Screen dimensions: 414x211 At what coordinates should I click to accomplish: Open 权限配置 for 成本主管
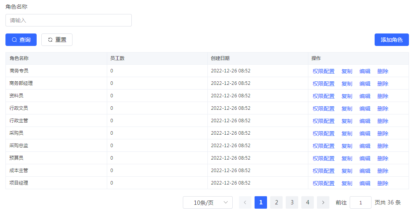click(x=324, y=171)
